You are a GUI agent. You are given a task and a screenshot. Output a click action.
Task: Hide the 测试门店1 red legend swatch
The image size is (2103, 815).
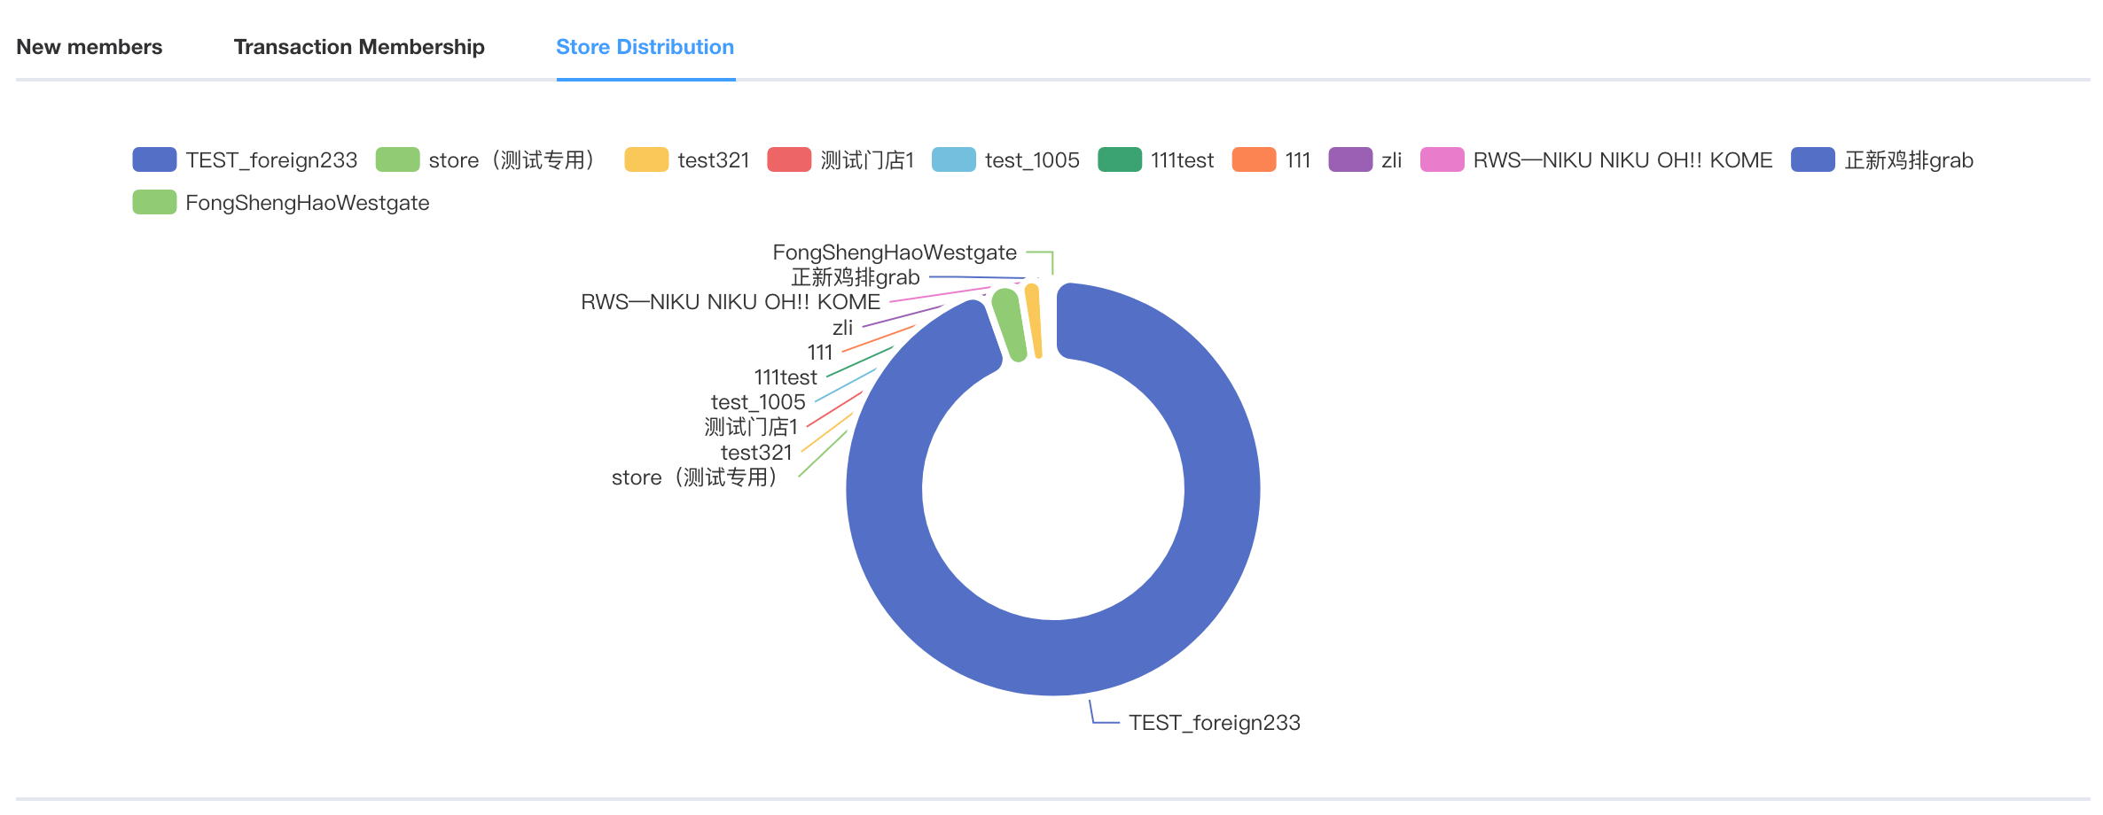click(x=789, y=160)
